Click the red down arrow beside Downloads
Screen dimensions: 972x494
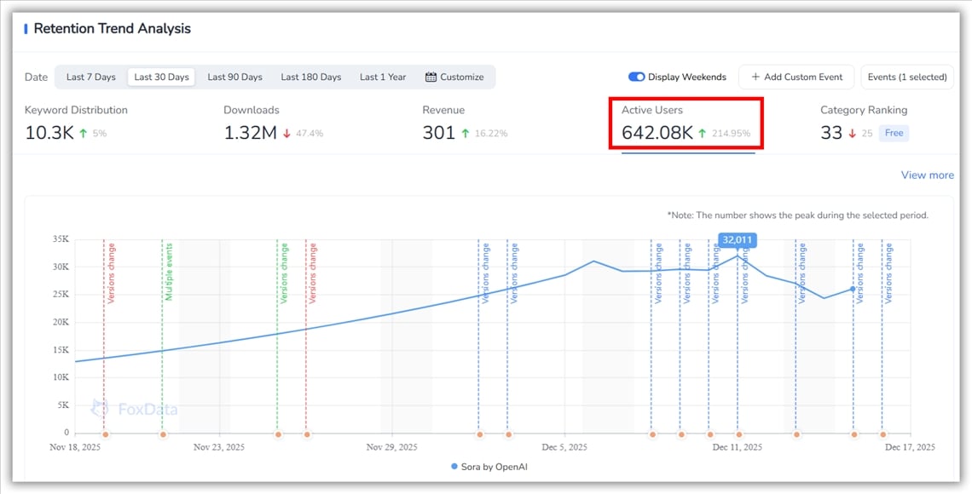tap(285, 133)
